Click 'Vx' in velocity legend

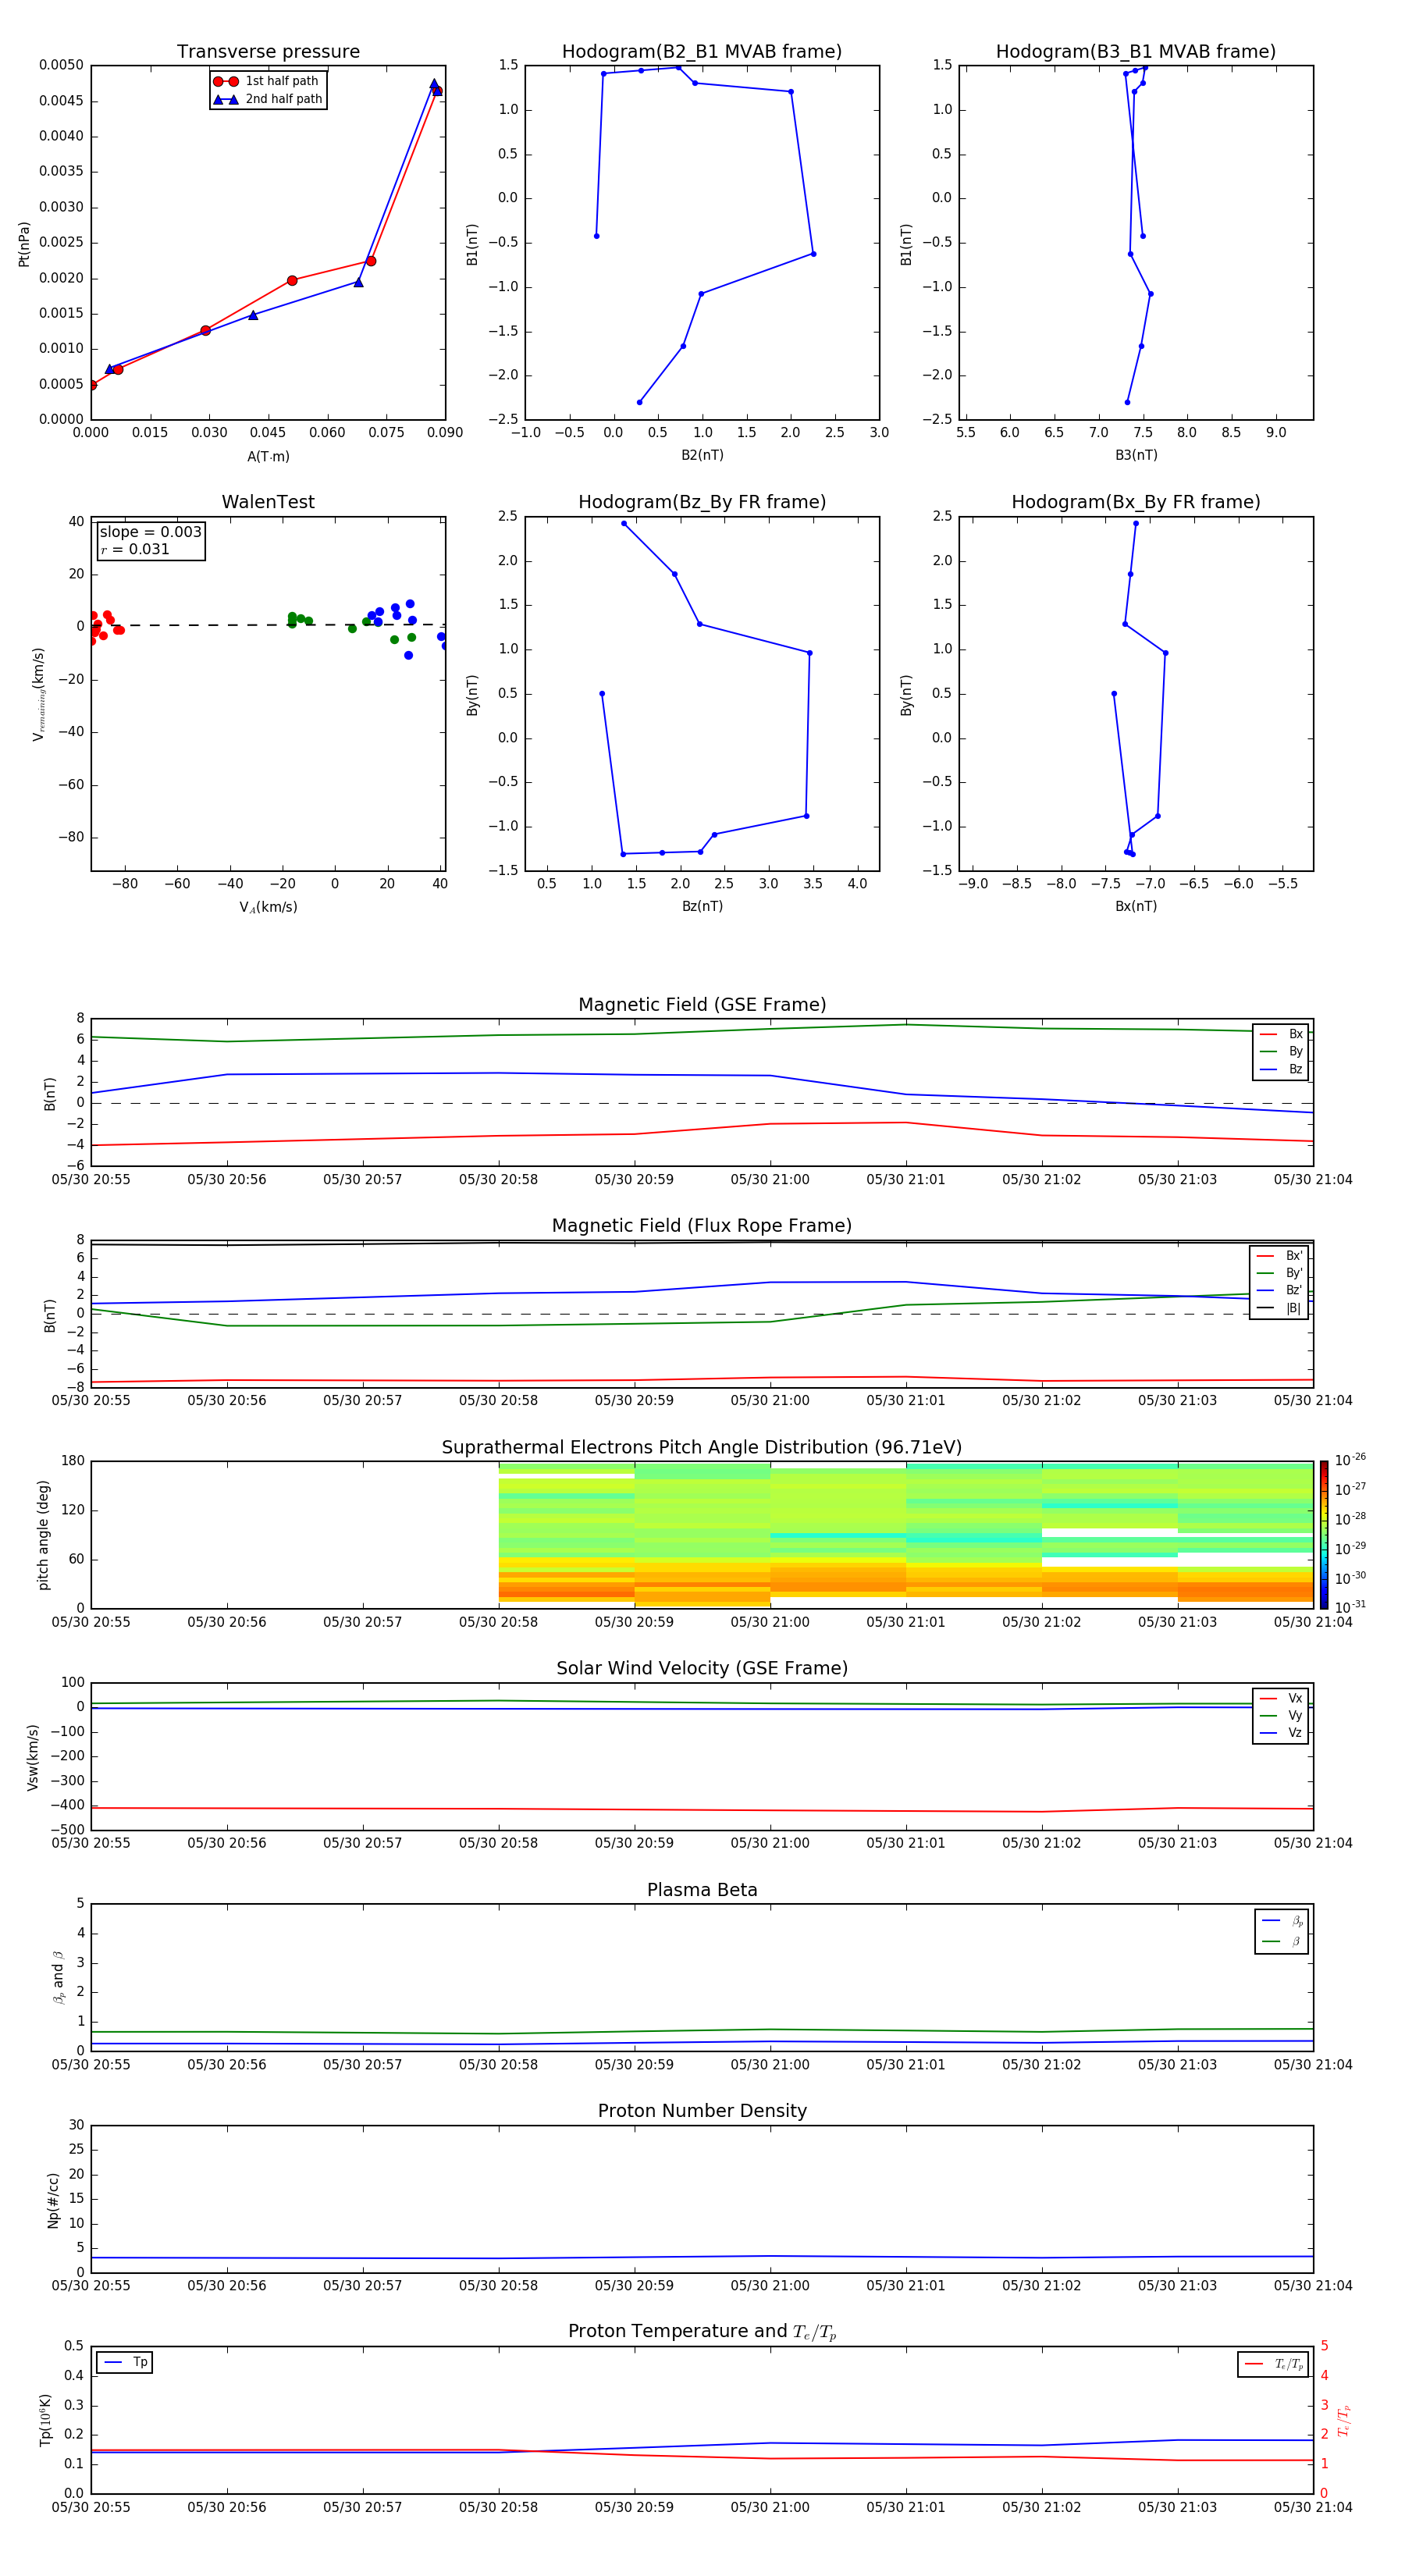[x=1295, y=1698]
